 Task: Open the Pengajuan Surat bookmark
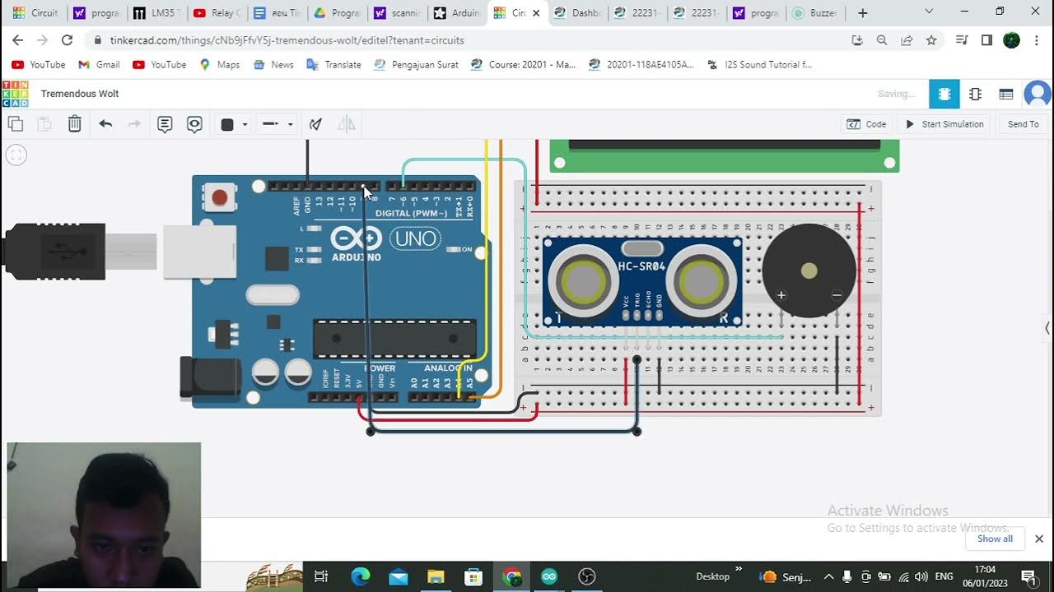(416, 64)
